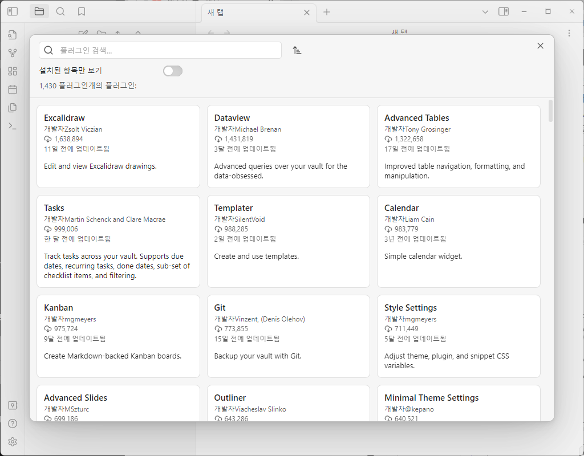The width and height of the screenshot is (584, 456).
Task: Click the Git download count 773,855
Action: click(236, 329)
